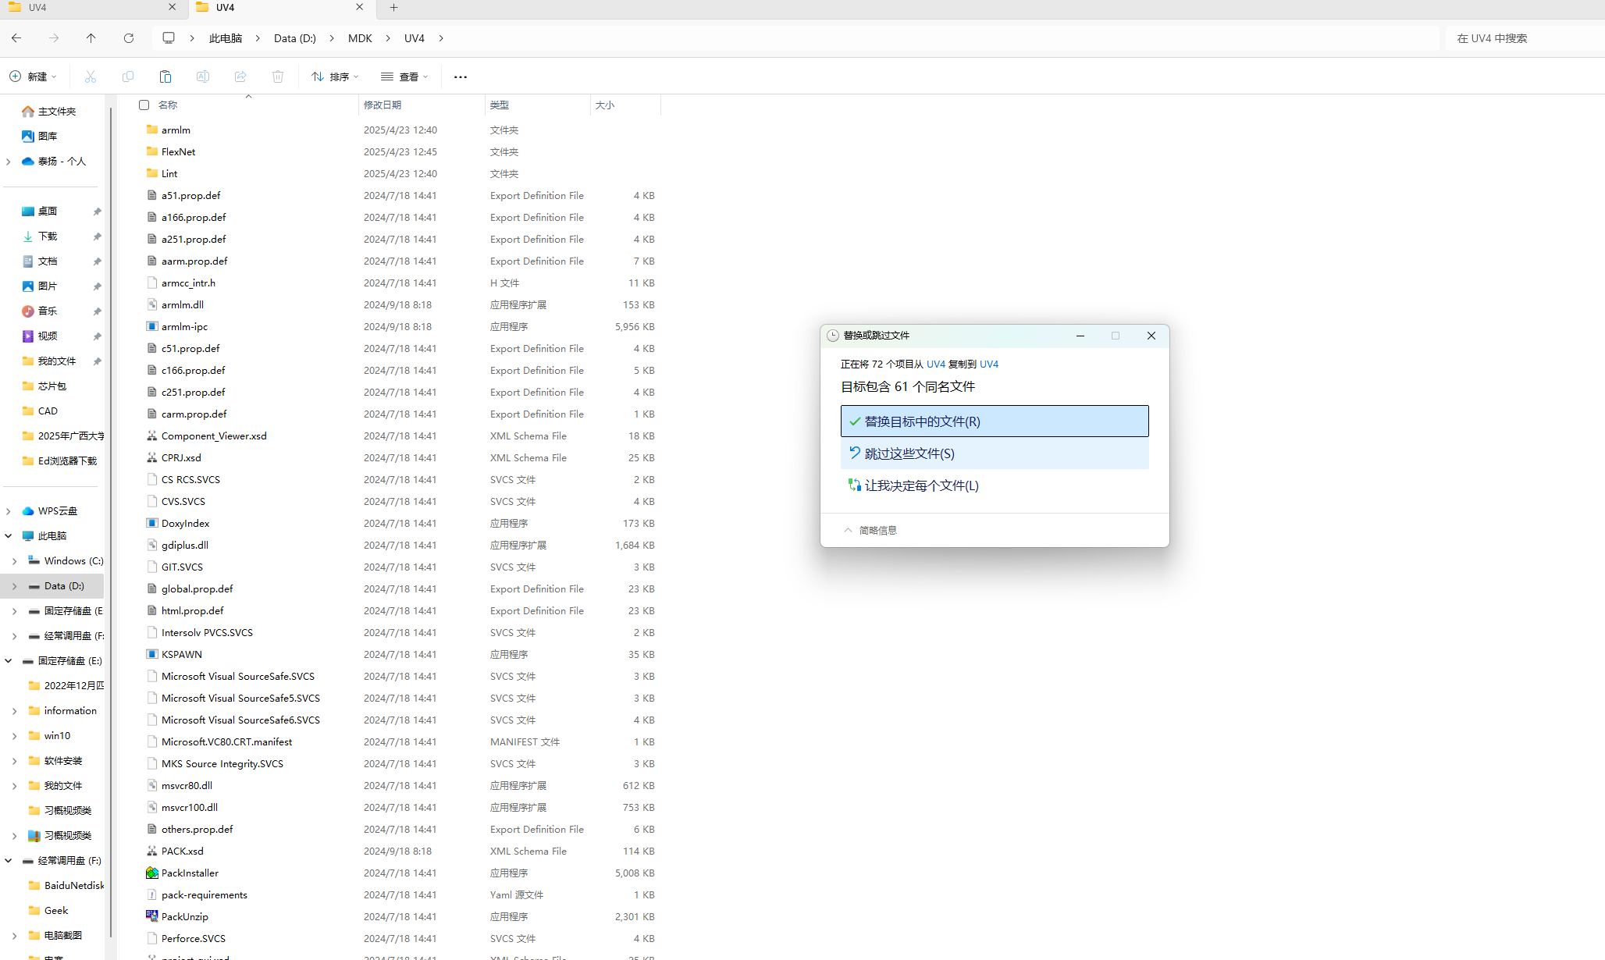Open a new tab with plus button

click(394, 8)
